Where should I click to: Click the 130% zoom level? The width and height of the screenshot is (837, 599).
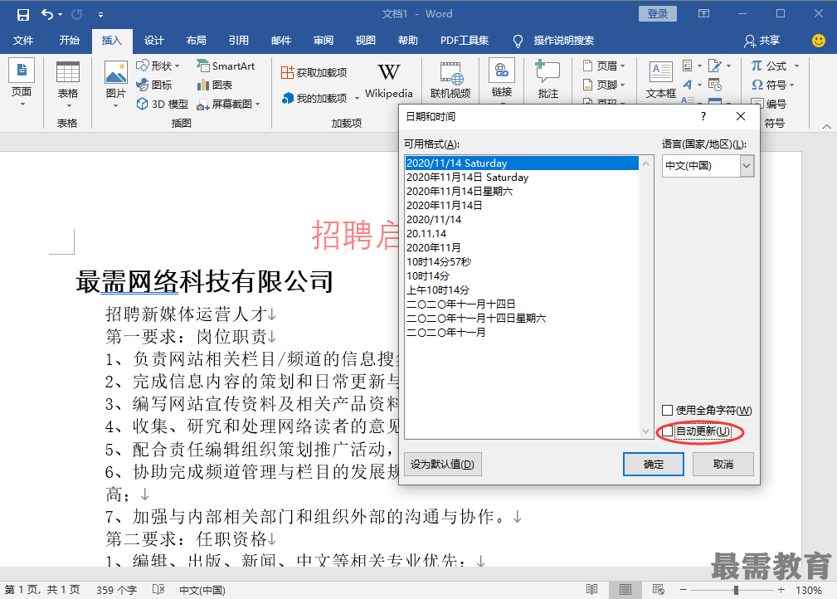pos(808,590)
